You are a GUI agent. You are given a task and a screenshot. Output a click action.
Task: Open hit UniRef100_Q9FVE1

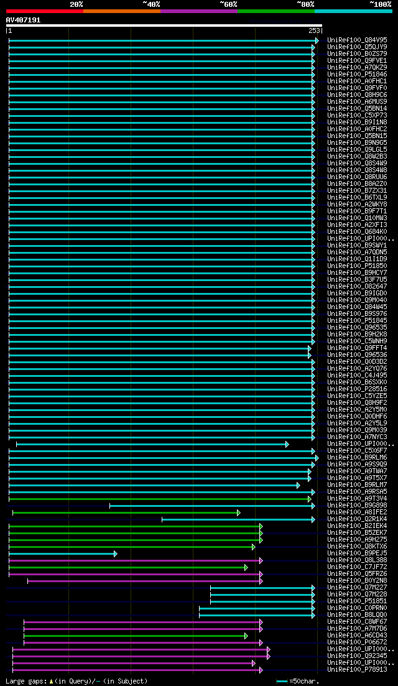click(x=357, y=61)
